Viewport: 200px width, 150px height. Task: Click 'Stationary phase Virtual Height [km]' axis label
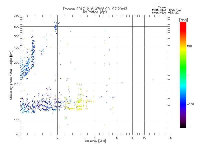11,75
